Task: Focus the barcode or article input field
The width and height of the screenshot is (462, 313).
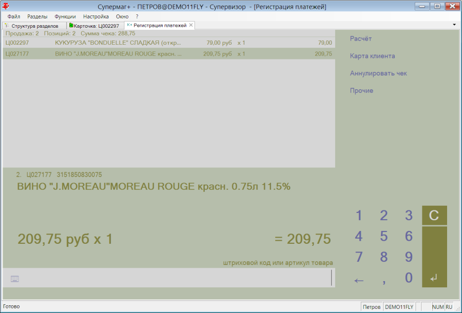Action: (169, 278)
